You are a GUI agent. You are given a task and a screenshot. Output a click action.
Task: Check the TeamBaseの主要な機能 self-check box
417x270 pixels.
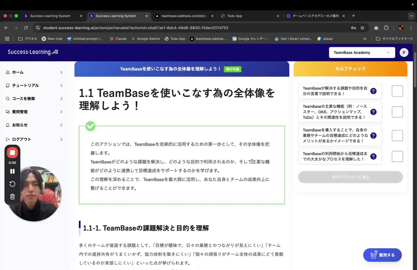(x=397, y=112)
